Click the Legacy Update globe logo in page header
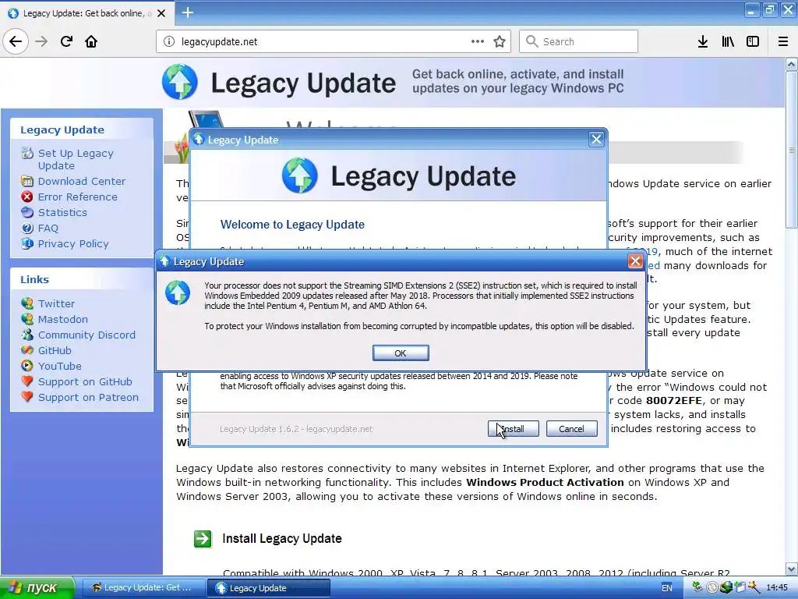The image size is (798, 599). (x=180, y=81)
